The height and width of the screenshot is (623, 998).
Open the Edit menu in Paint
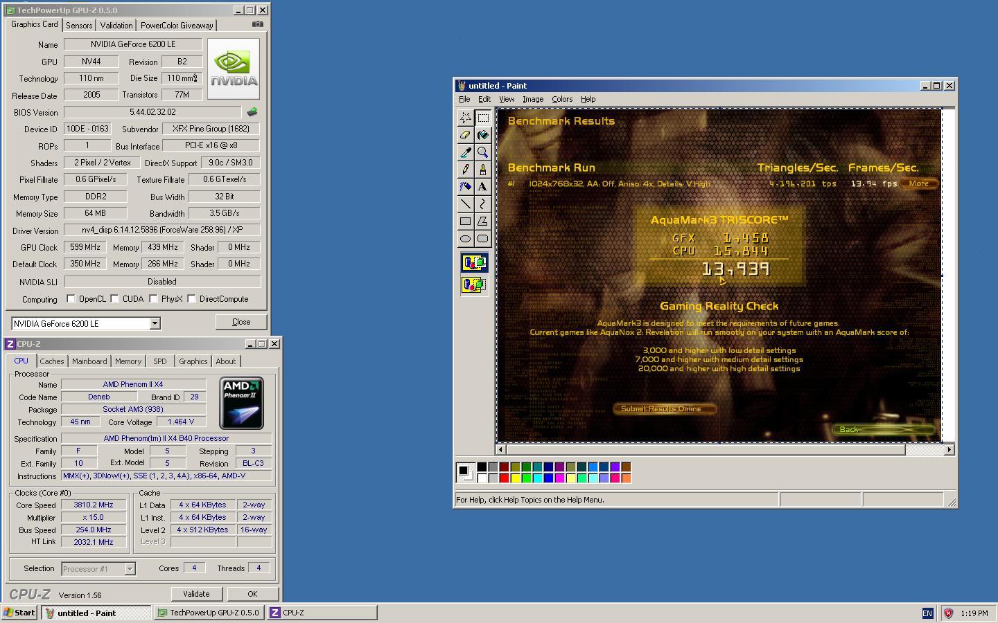click(x=484, y=99)
